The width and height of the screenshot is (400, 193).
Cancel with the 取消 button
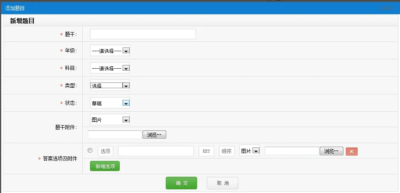pyautogui.click(x=222, y=183)
